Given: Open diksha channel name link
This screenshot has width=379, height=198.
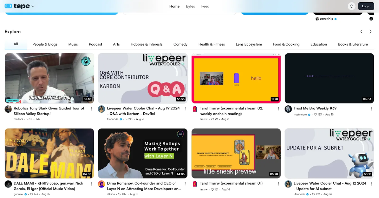Looking at the screenshot, I should point(111,194).
